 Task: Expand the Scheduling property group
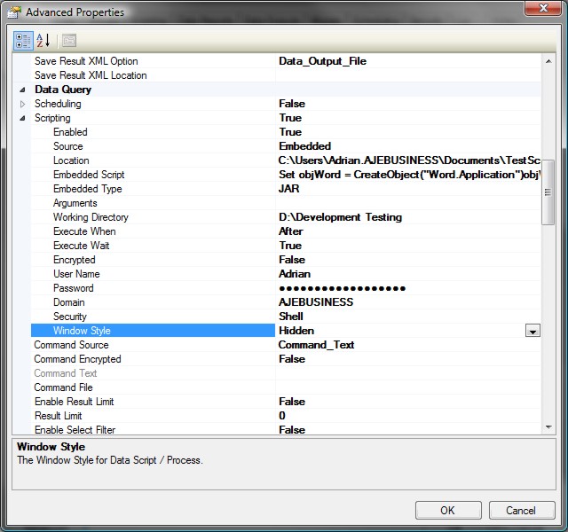(22, 104)
